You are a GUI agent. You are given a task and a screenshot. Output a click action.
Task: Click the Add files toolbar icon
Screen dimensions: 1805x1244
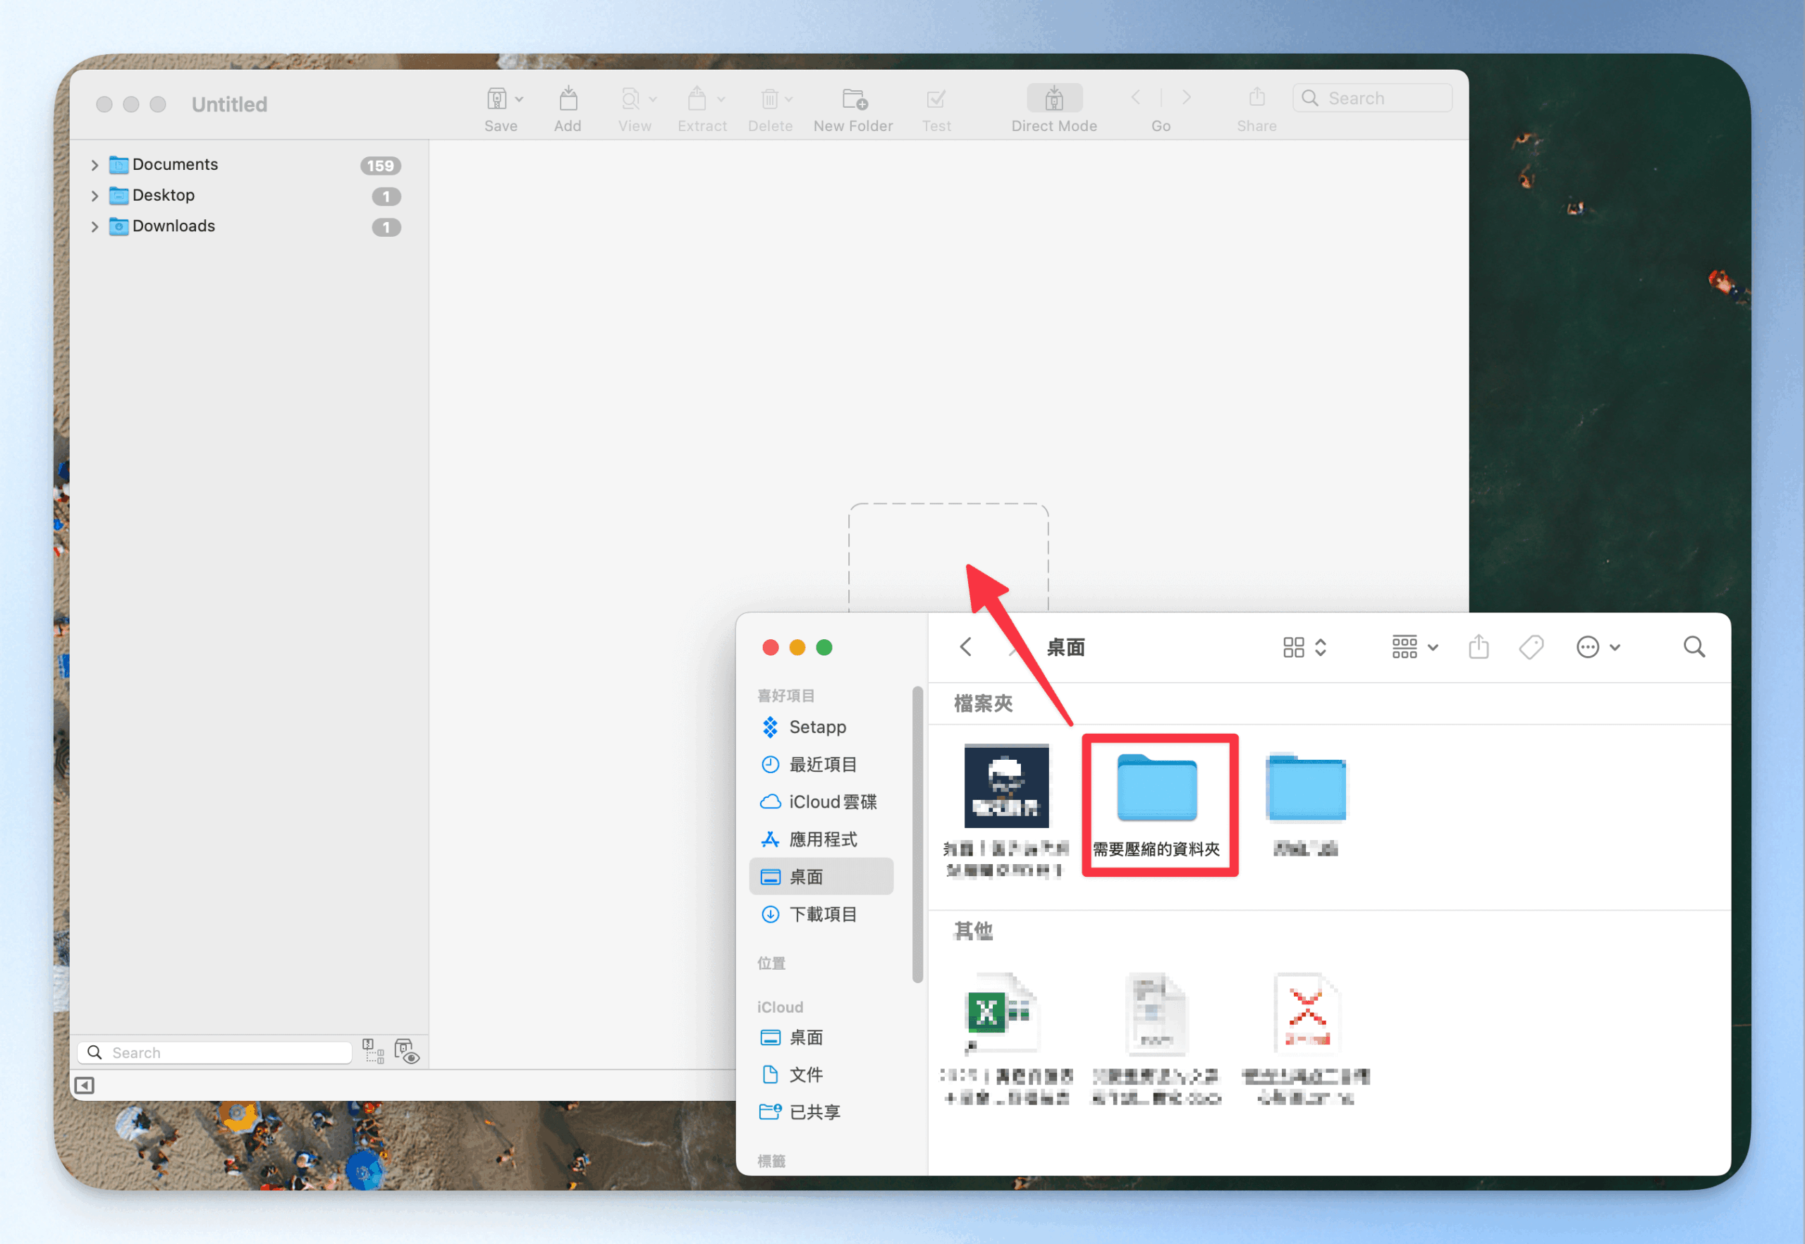point(568,100)
